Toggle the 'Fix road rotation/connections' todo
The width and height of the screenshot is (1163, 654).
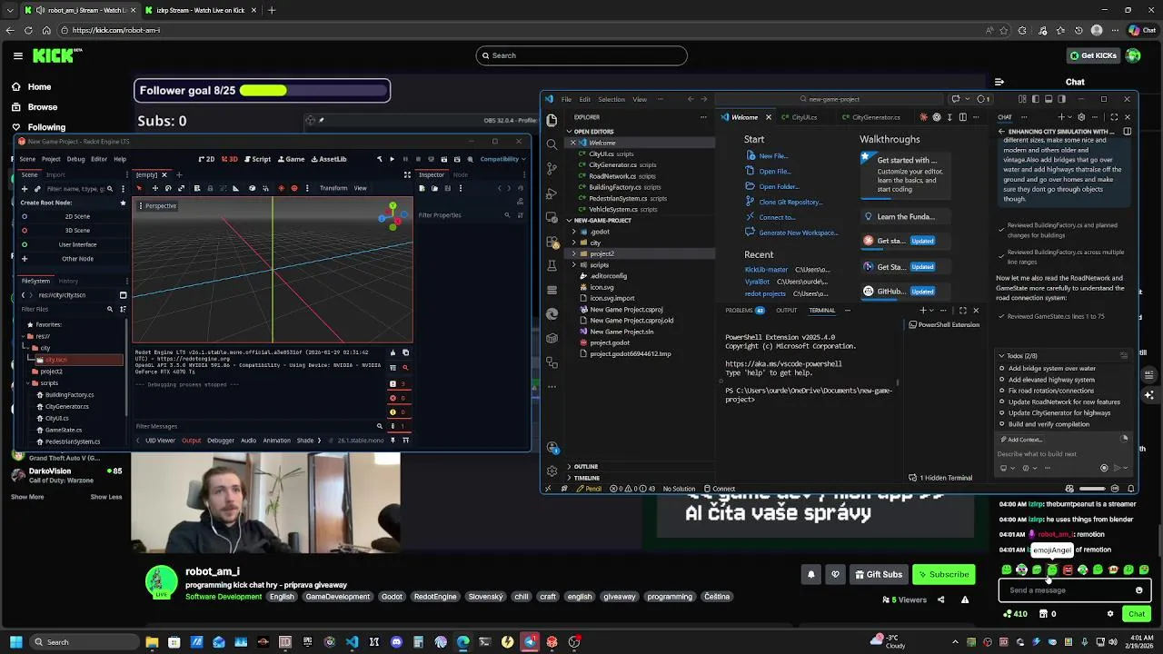click(x=1002, y=391)
